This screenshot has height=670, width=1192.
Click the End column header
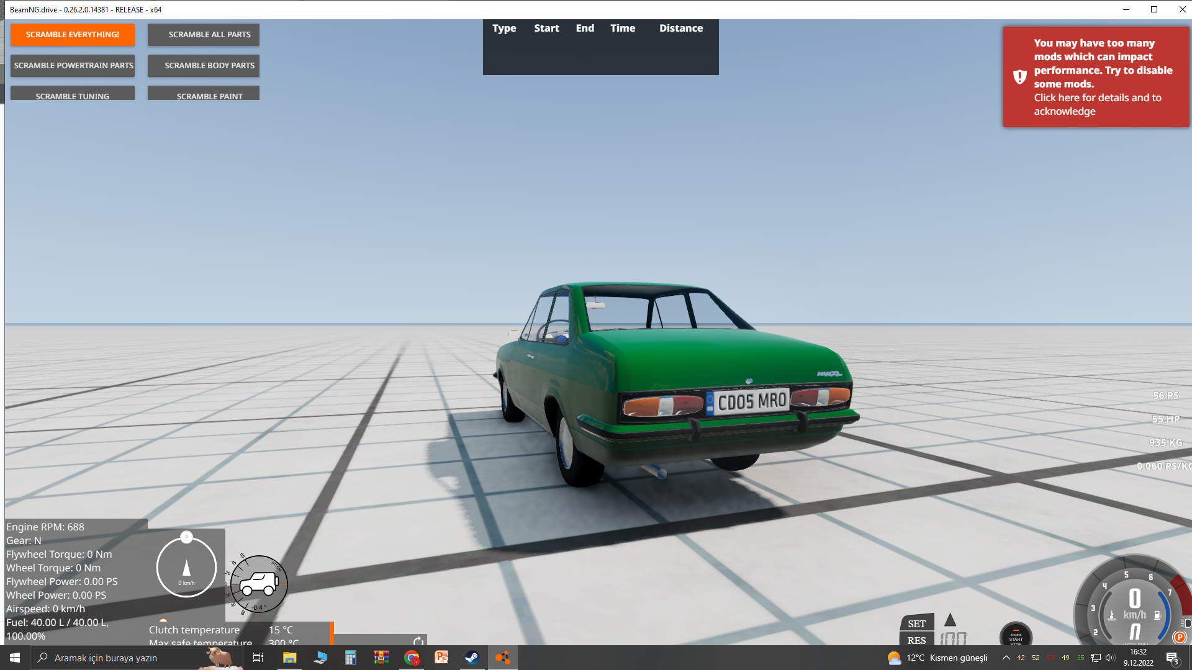585,29
